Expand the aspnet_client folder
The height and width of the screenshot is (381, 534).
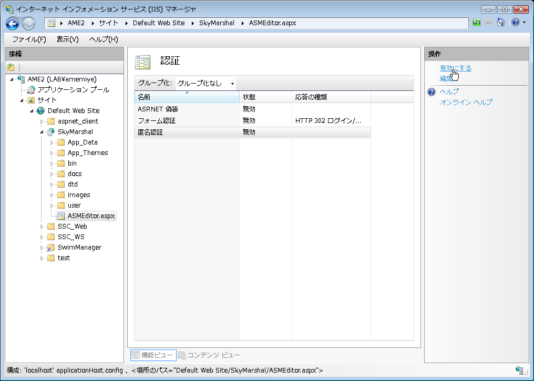tap(42, 121)
